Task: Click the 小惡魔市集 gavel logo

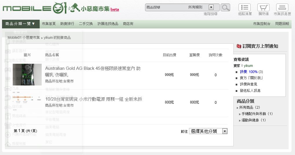Action: point(94,8)
